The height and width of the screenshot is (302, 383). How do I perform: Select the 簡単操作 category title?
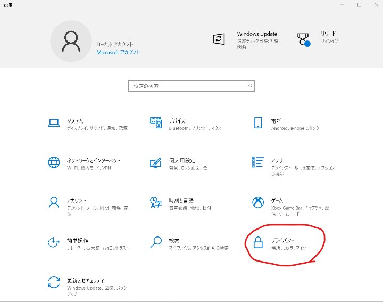pos(78,240)
